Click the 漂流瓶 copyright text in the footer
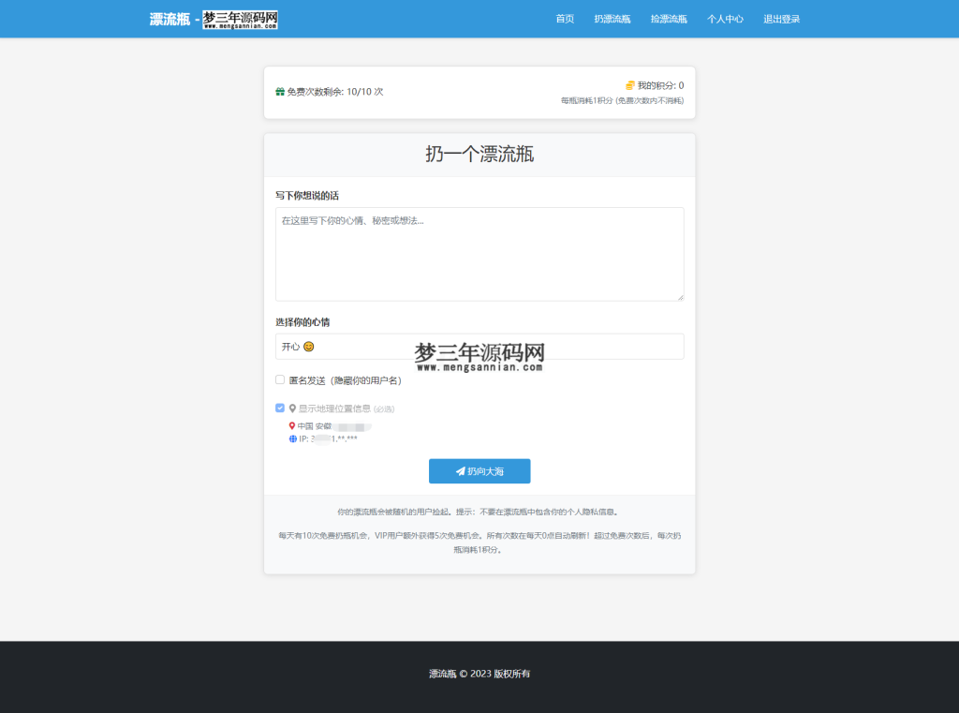The height and width of the screenshot is (713, 959). [x=439, y=674]
